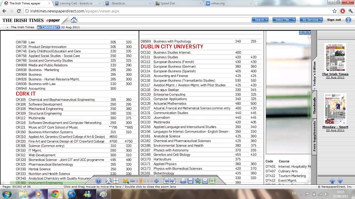Click The Irish Times title in date bar
This screenshot has width=355, height=199.
click(22, 27)
